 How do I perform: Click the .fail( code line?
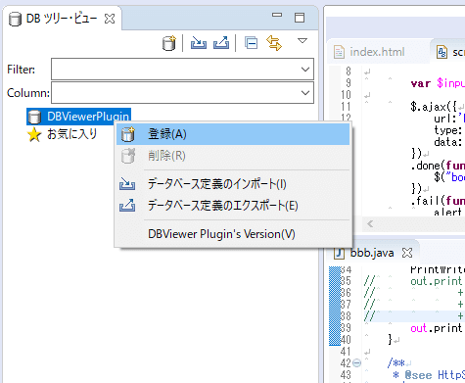(438, 201)
